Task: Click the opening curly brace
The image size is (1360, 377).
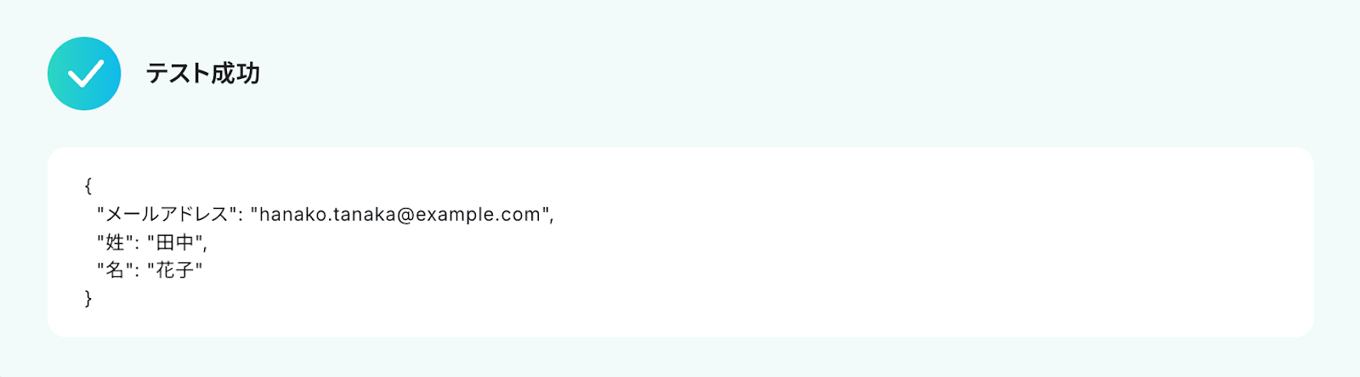Action: (88, 186)
